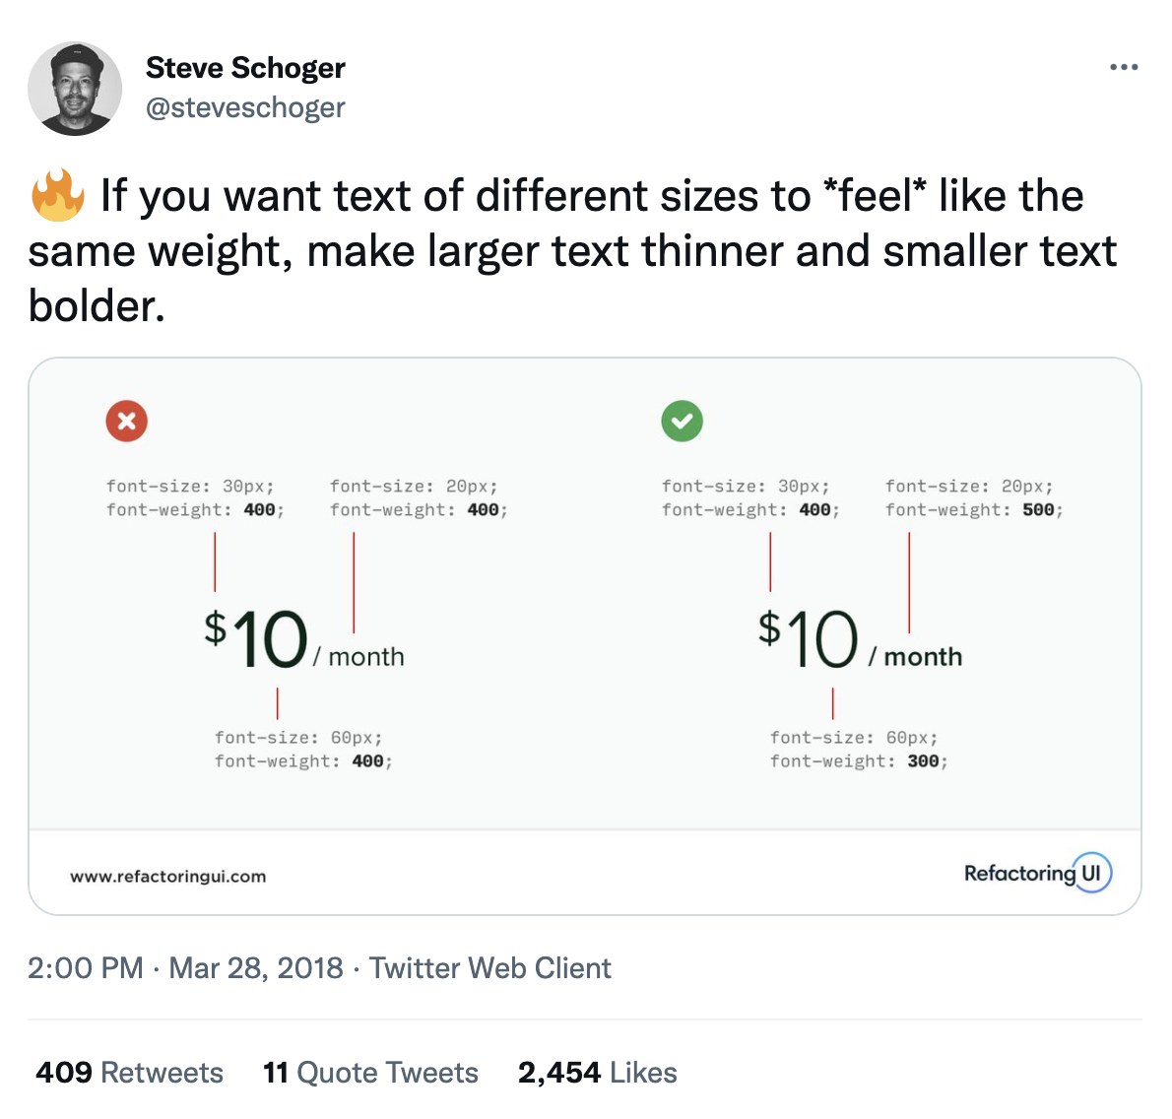The height and width of the screenshot is (1119, 1172).
Task: Click the Refactoring UI circular logo
Action: click(1091, 872)
